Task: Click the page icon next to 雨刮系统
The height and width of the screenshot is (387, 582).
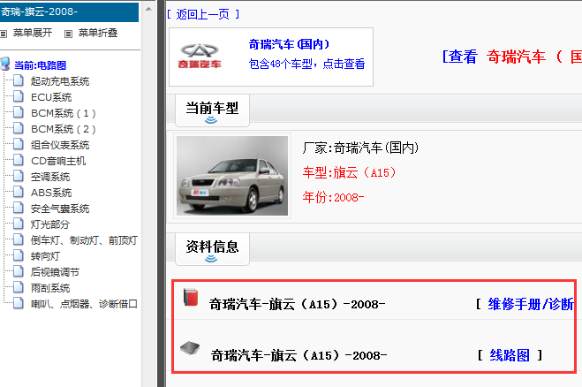Action: (19, 287)
